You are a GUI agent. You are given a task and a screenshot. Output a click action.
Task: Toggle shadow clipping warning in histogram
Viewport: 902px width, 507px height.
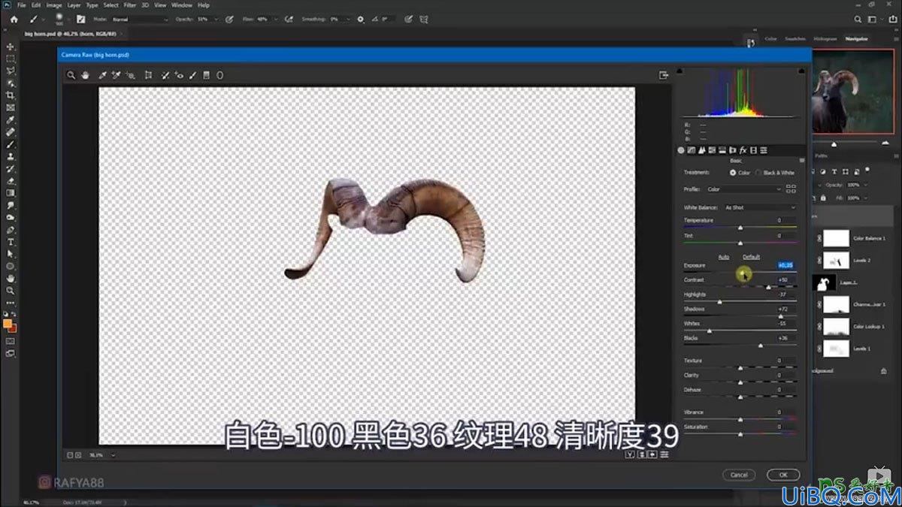pos(680,71)
